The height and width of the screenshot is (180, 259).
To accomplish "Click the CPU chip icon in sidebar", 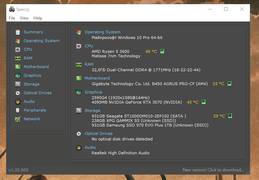I will coord(18,50).
